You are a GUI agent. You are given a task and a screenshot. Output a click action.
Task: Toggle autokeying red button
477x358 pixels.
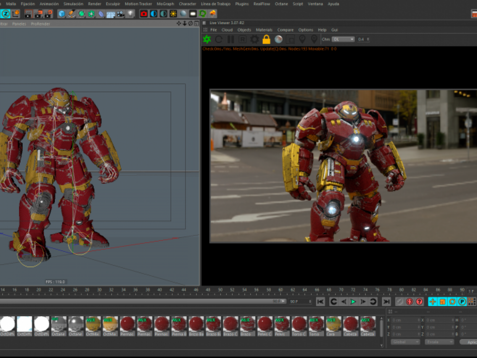(410, 302)
